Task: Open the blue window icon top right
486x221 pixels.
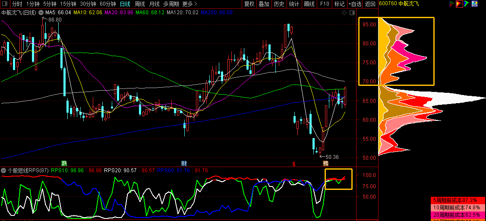Action: click(474, 4)
